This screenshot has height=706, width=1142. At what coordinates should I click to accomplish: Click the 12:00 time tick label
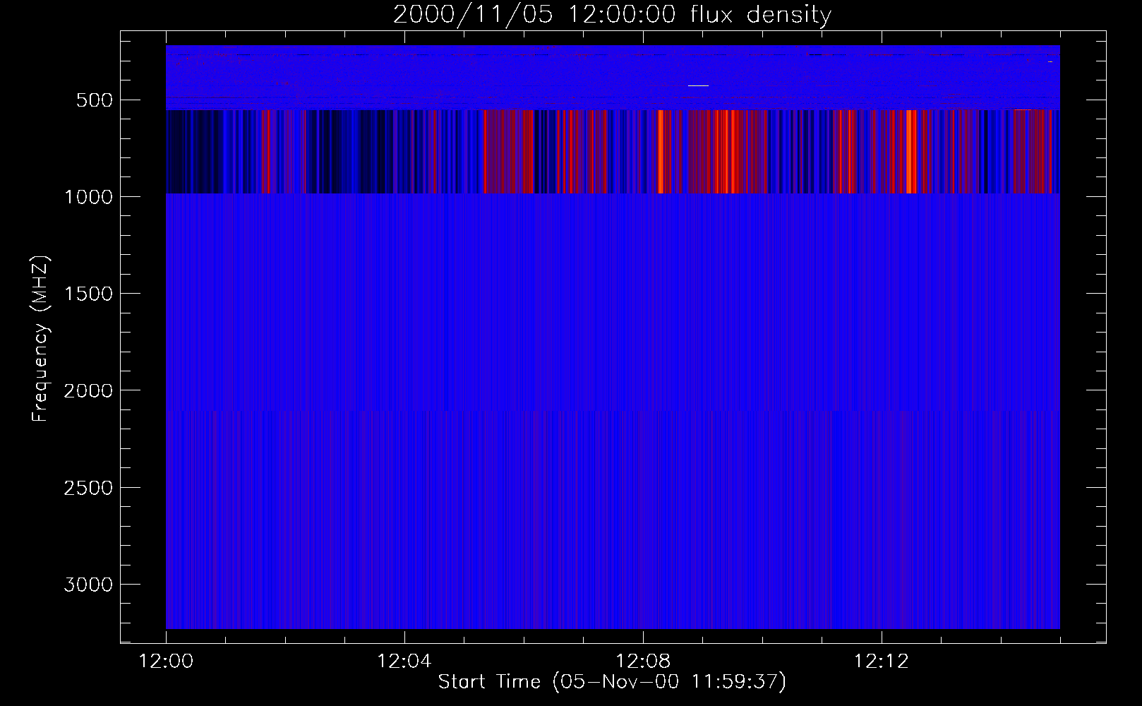167,662
